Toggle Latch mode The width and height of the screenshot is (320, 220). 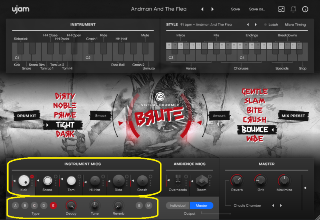[x=271, y=25]
